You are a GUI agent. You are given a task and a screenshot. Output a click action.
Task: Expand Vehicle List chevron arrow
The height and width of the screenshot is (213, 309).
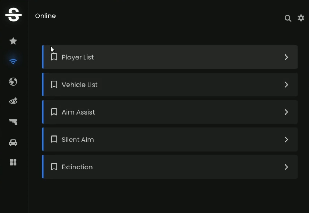(x=286, y=85)
